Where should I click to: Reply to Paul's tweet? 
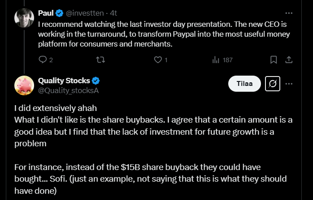(43, 60)
